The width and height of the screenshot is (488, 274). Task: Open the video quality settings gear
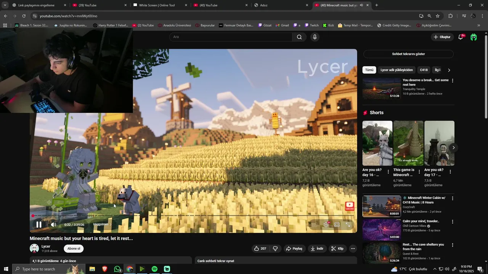click(x=326, y=225)
